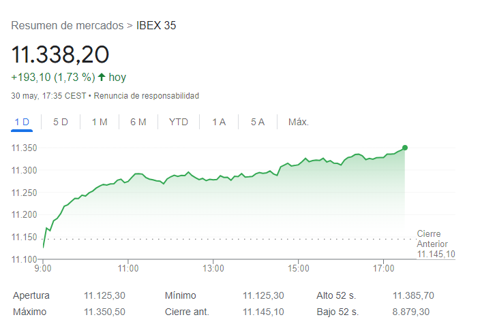Click the Alto 52 s. value

[413, 295]
